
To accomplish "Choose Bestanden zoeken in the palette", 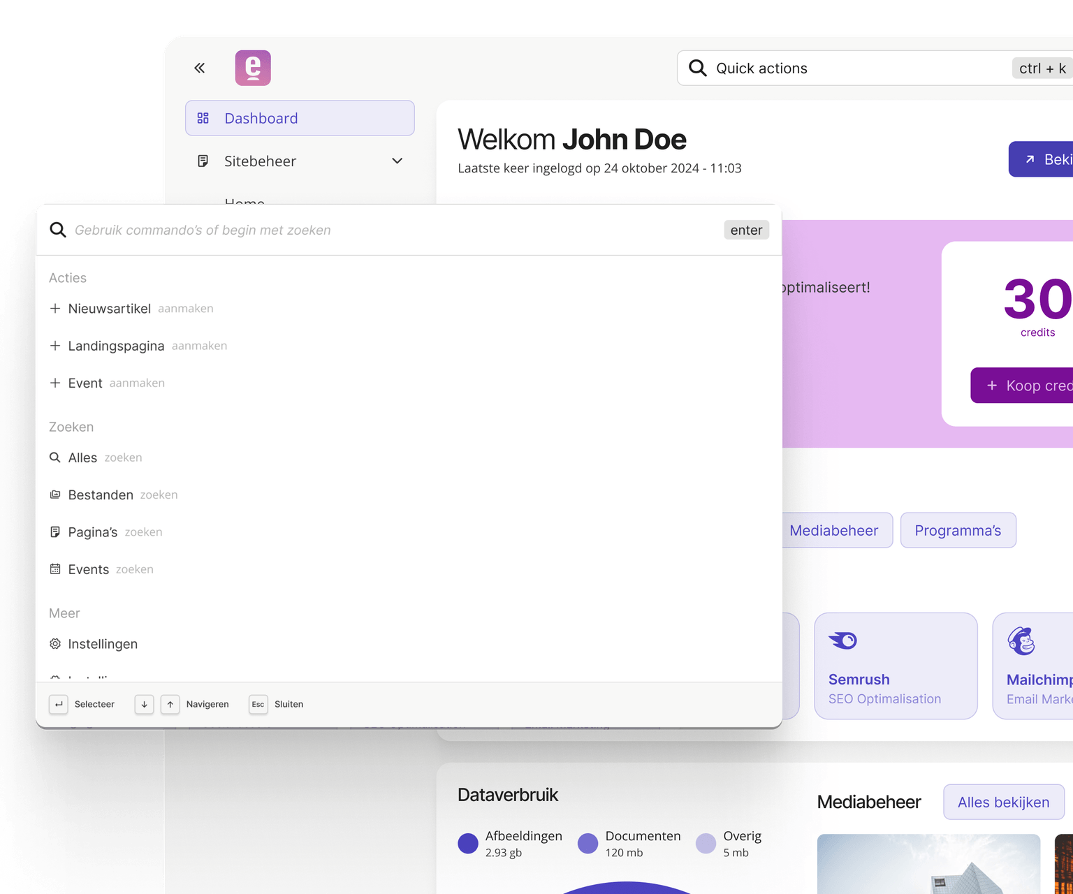I will pyautogui.click(x=101, y=495).
